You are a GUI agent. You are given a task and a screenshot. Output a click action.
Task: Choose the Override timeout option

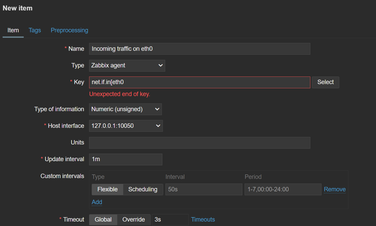(134, 219)
